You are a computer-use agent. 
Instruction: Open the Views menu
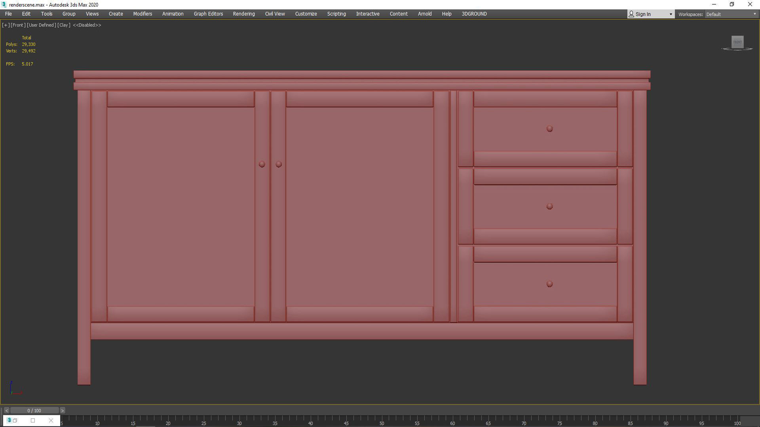(x=92, y=14)
